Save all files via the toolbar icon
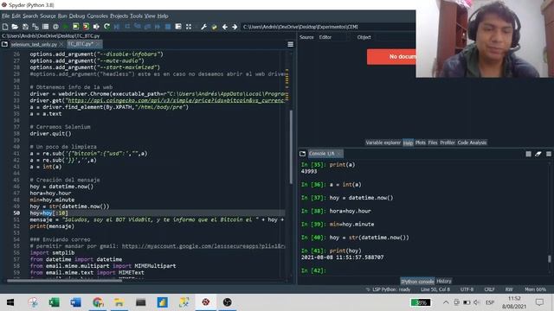This screenshot has height=311, width=554. (35, 27)
